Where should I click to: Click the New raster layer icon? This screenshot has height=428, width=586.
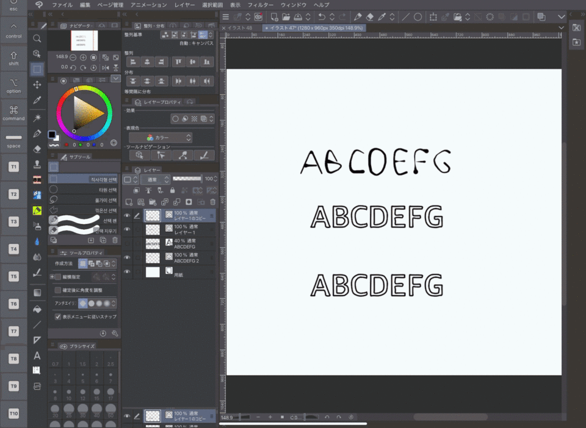(129, 202)
